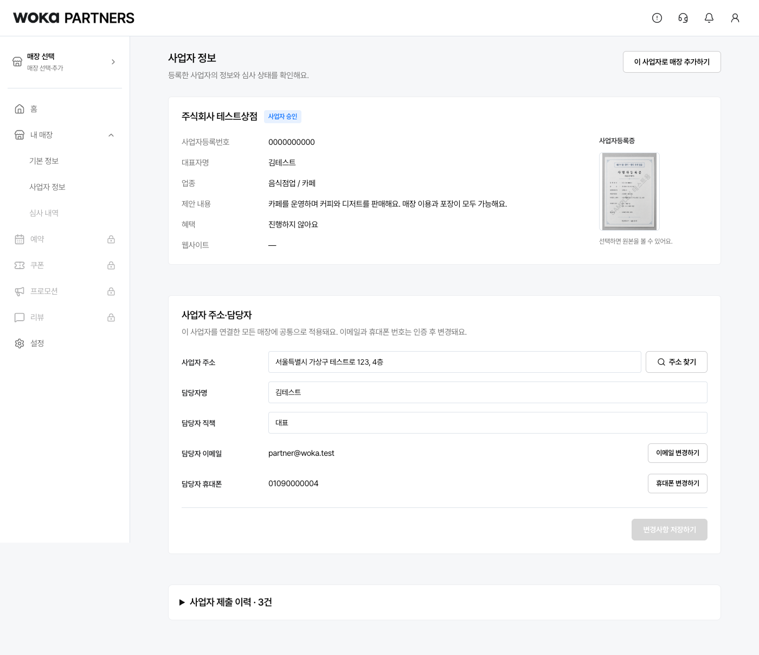Click the 프로모션 megaphone icon
Screen dimensions: 759x655
coord(20,291)
